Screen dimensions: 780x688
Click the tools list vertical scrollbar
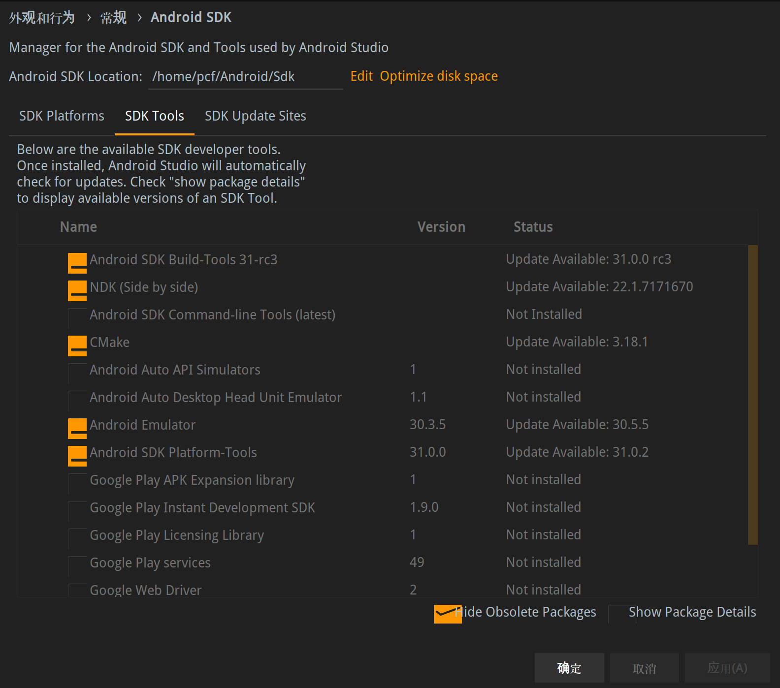(x=752, y=395)
